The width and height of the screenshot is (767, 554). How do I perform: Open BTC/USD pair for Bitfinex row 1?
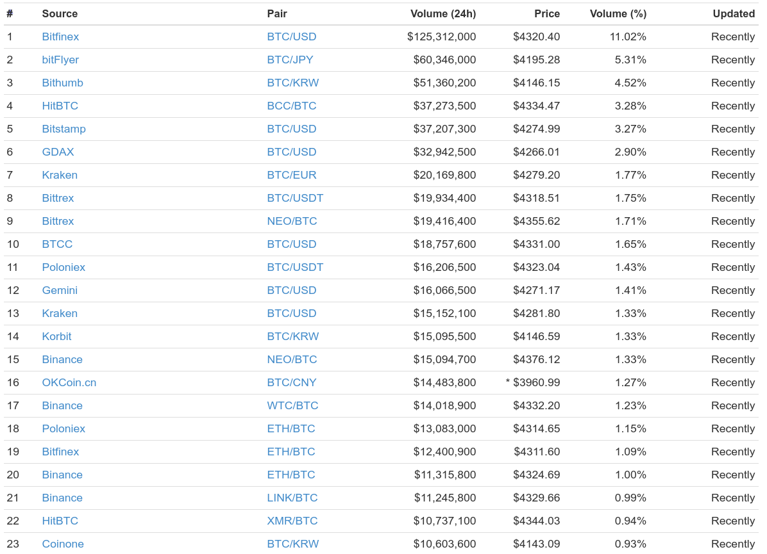(x=292, y=37)
